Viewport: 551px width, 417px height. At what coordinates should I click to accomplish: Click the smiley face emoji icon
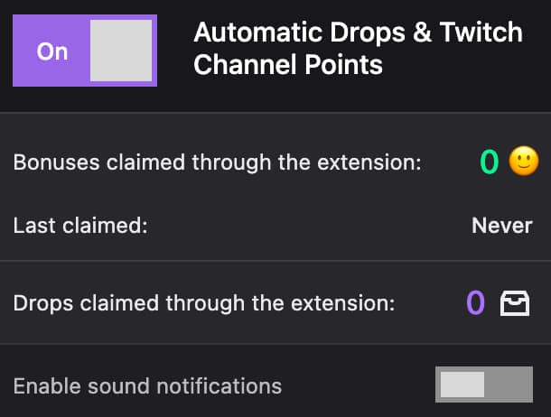click(523, 162)
